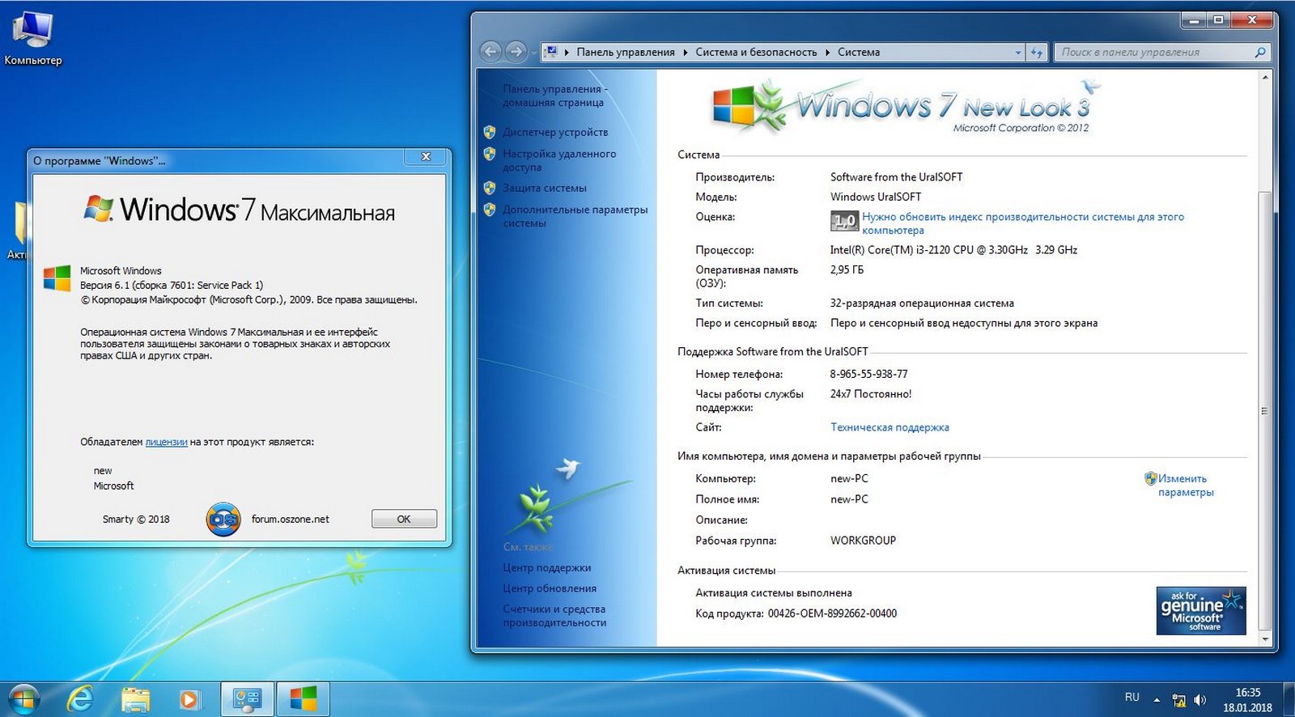Click shield icon beside 'Изменить параметры'
This screenshot has width=1295, height=717.
pyautogui.click(x=1151, y=478)
